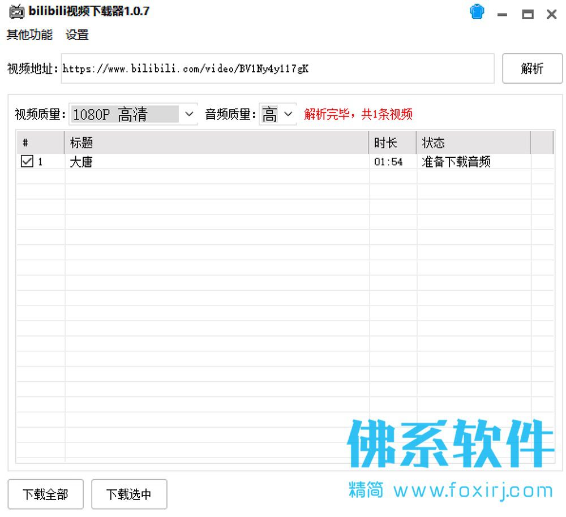Image resolution: width=566 pixels, height=517 pixels.
Task: Click the 解析 button
Action: tap(533, 68)
